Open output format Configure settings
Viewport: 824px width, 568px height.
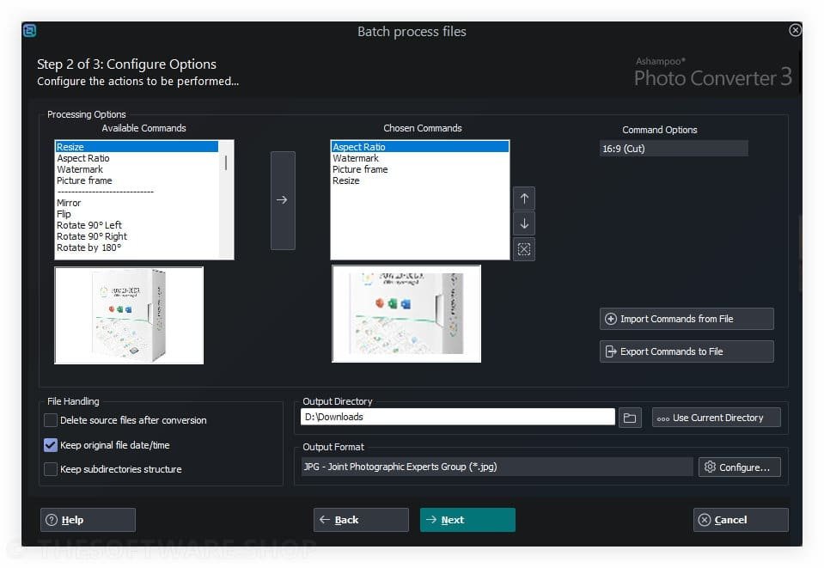739,467
